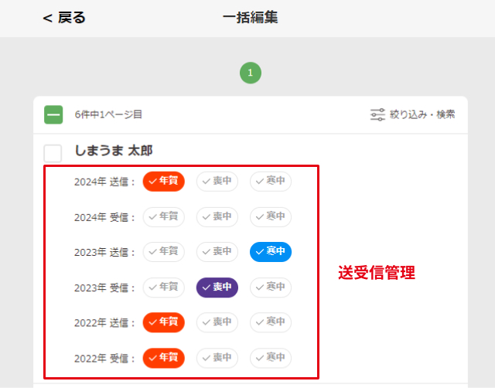Enable 年賀 on 2023年 送信 row

(163, 252)
